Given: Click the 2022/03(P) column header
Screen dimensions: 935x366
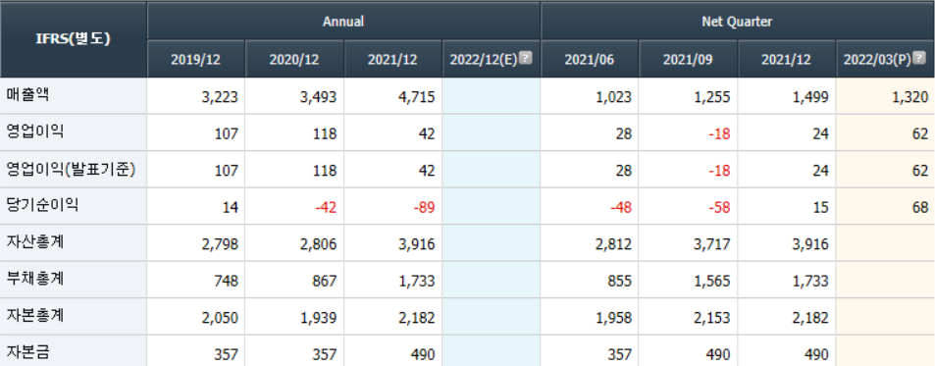Looking at the screenshot, I should pyautogui.click(x=886, y=59).
